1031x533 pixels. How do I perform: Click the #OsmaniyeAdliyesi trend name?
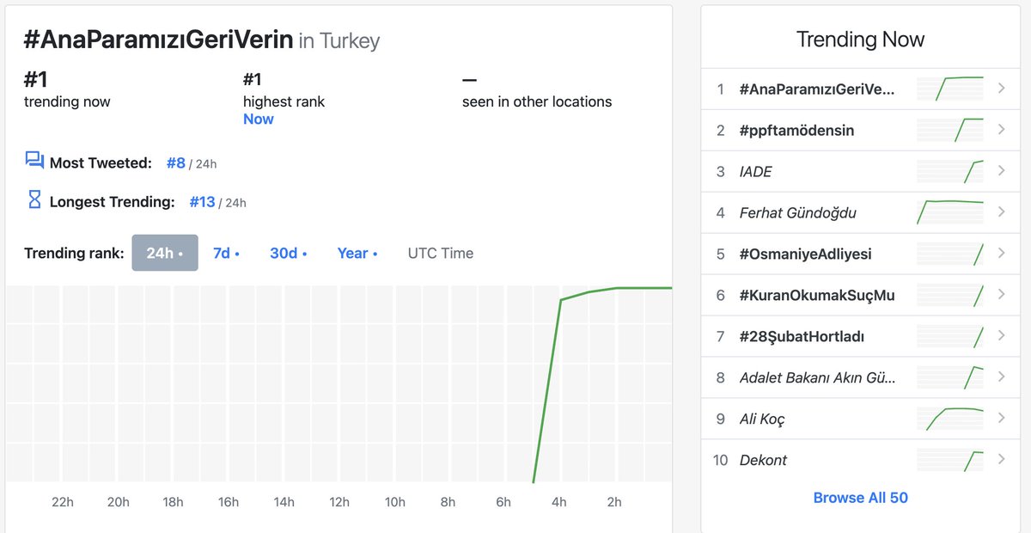(806, 254)
